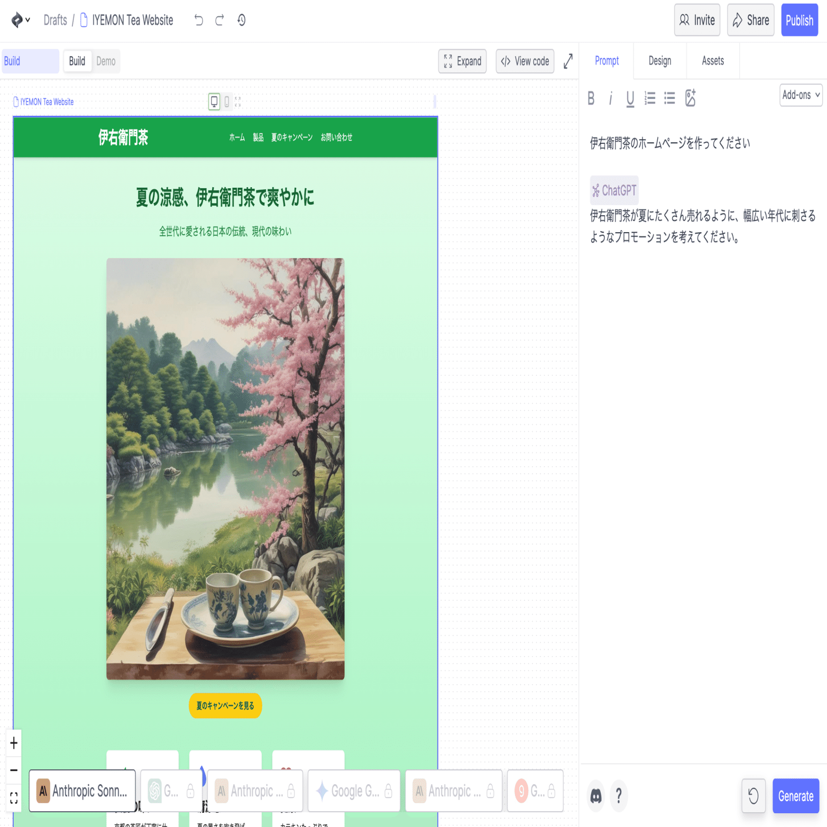Open Discord community icon
The width and height of the screenshot is (827, 827).
(596, 796)
